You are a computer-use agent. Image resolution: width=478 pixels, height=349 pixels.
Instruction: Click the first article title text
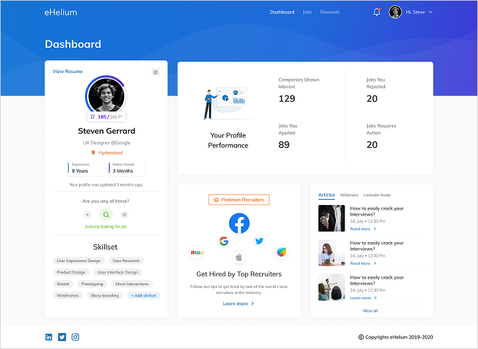coord(377,212)
